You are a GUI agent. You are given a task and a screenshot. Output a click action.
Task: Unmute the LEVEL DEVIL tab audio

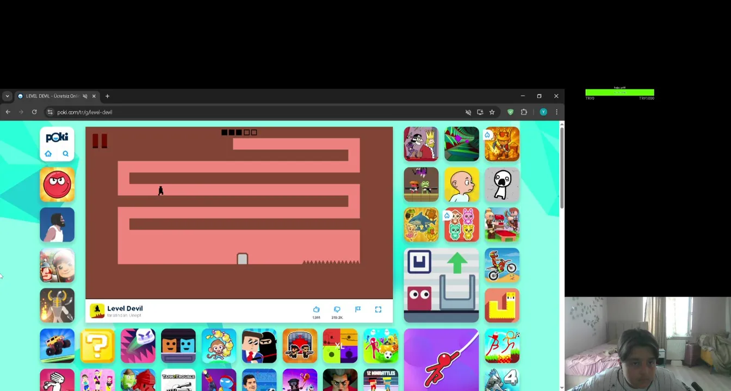pos(85,96)
